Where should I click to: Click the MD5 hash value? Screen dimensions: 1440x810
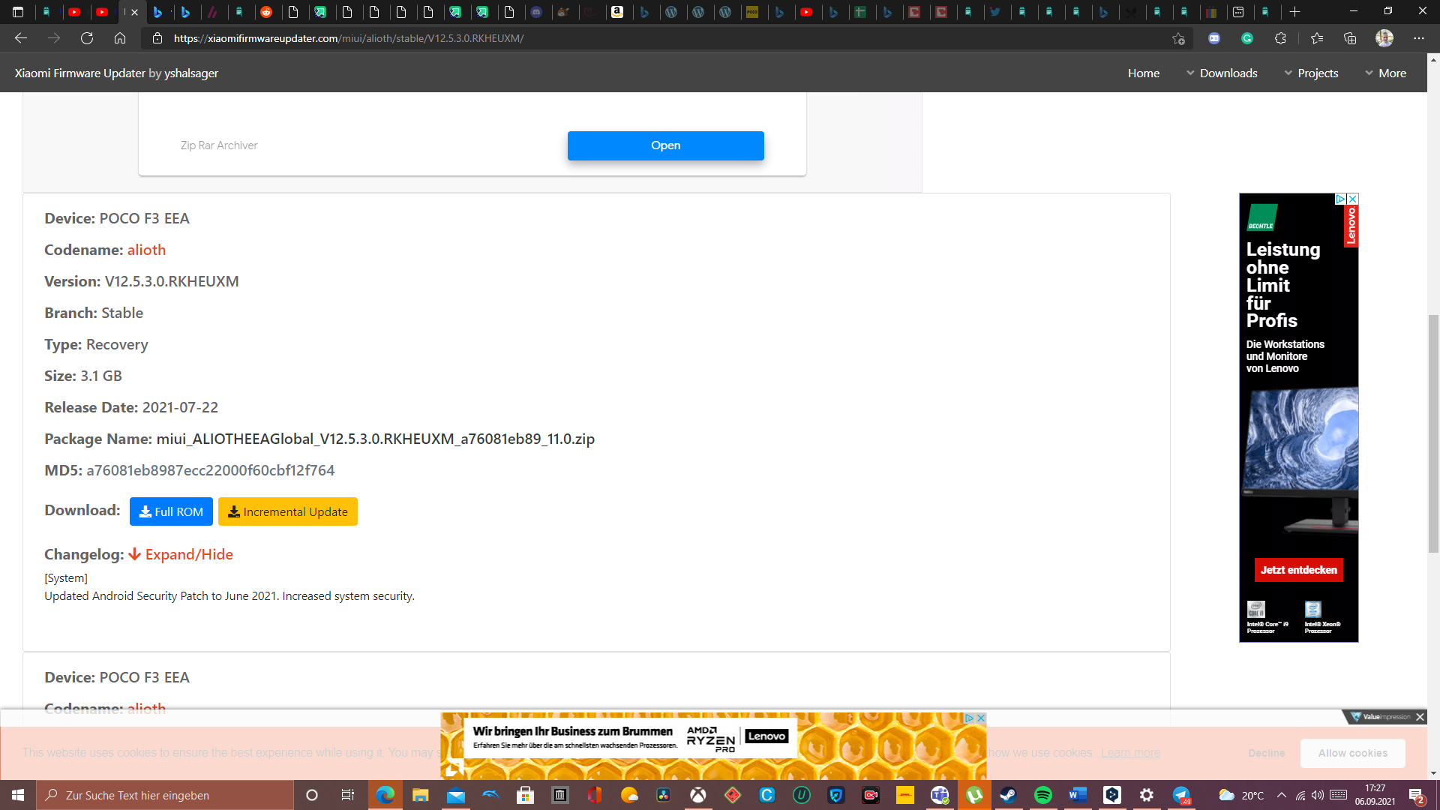coord(210,470)
